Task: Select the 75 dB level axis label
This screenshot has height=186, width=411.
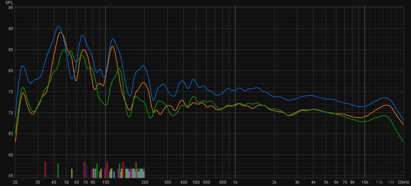Action: (11, 92)
